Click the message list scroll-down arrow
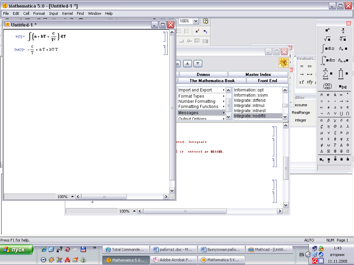This screenshot has height=265, width=354. pos(285,117)
